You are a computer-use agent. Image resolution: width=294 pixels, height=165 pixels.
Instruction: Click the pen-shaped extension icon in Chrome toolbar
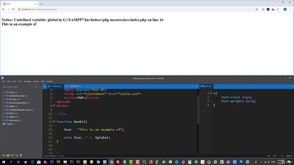[278, 9]
